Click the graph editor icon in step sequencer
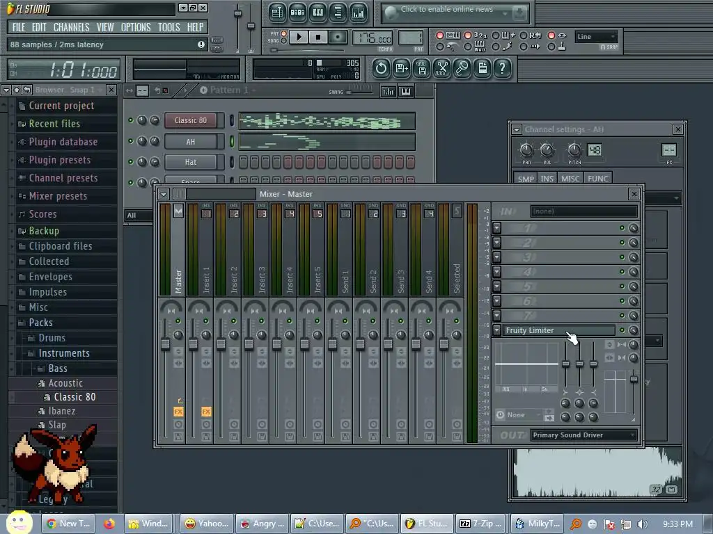The image size is (713, 534). (389, 91)
